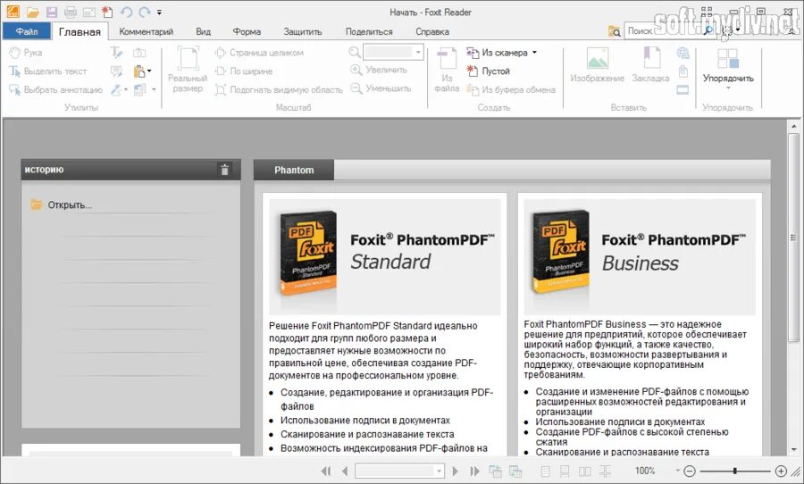Click the Увеличить zoom in button
This screenshot has height=484, width=804.
(x=379, y=71)
